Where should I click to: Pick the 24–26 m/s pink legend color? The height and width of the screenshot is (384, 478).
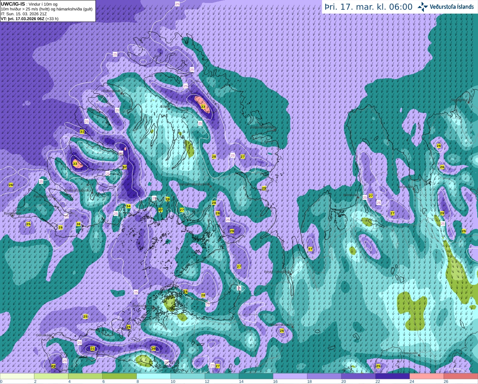pyautogui.click(x=426, y=376)
